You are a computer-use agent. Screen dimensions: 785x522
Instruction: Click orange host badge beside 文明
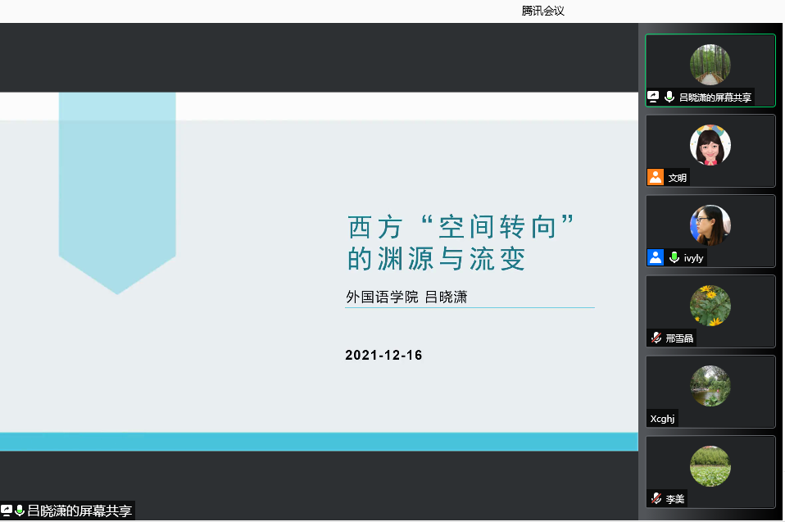pos(655,177)
